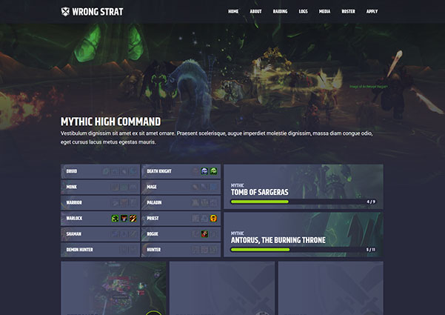Select the Unholy spec icon for Death Knight
The image size is (445, 315).
click(213, 171)
